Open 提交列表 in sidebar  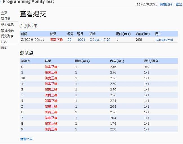click(x=7, y=36)
